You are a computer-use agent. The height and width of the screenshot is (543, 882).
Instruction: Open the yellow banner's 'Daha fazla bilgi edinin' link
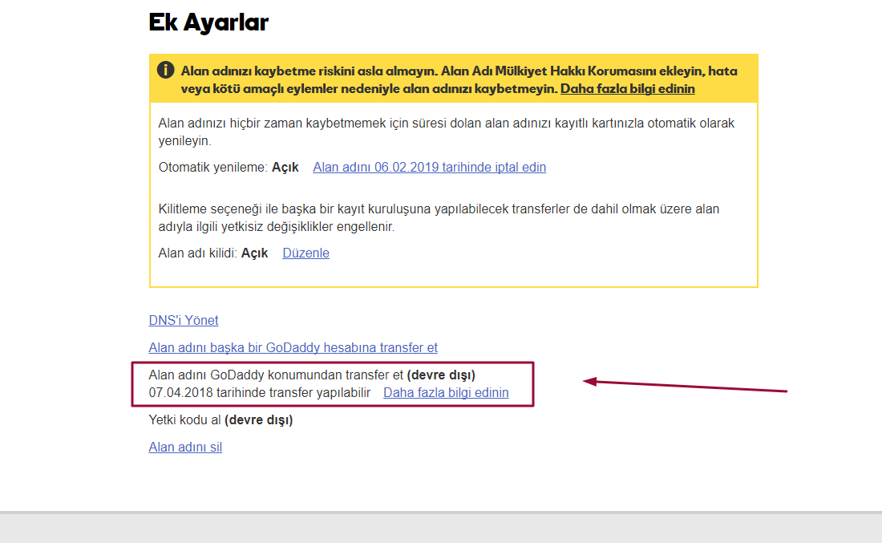(627, 89)
